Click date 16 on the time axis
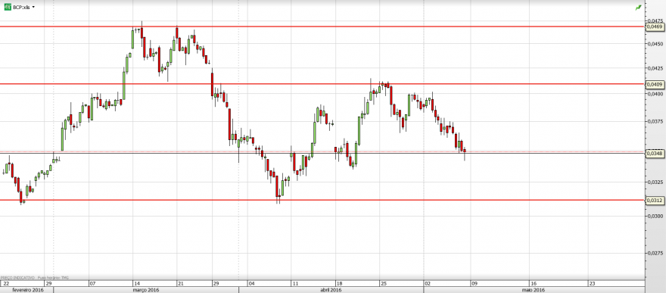Viewport: 666px width, 293px height. click(534, 283)
